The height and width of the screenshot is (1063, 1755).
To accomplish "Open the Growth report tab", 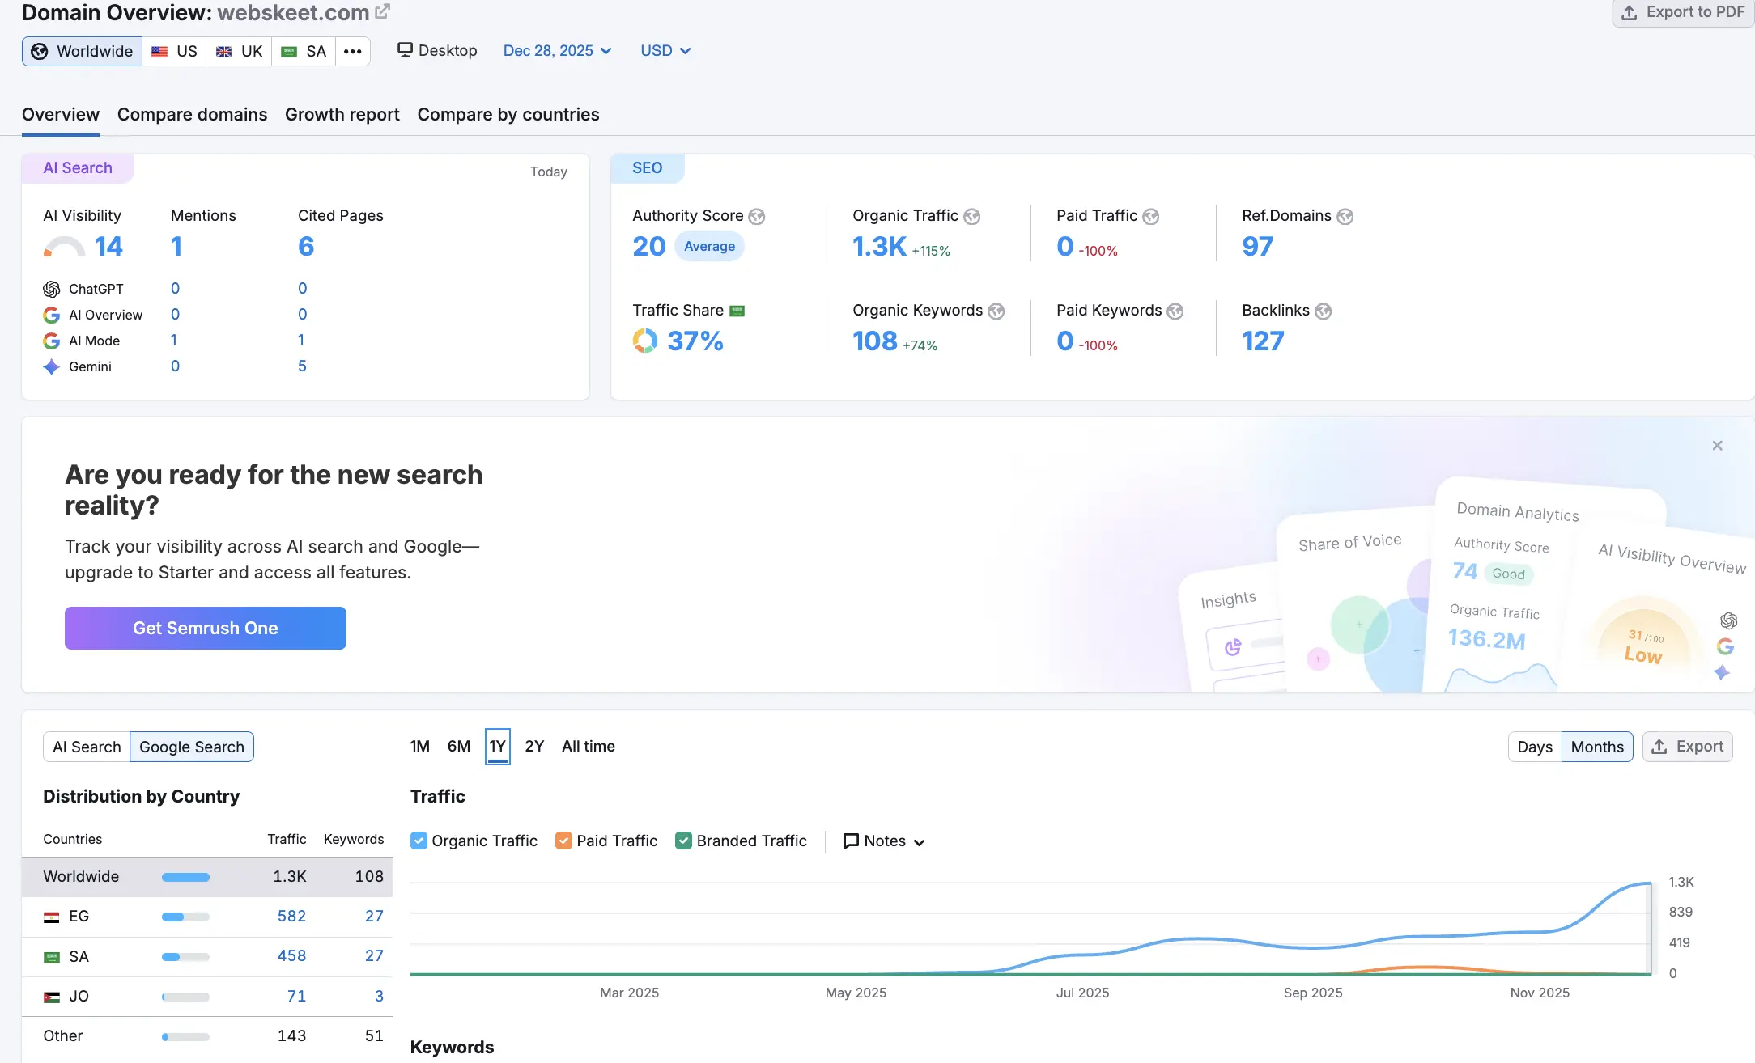I will [x=342, y=115].
